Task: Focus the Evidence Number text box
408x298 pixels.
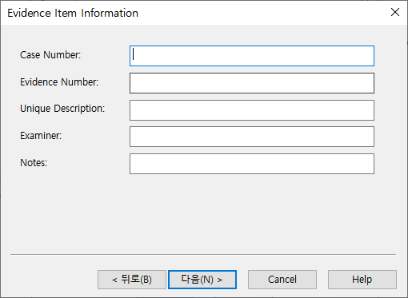Action: point(252,83)
